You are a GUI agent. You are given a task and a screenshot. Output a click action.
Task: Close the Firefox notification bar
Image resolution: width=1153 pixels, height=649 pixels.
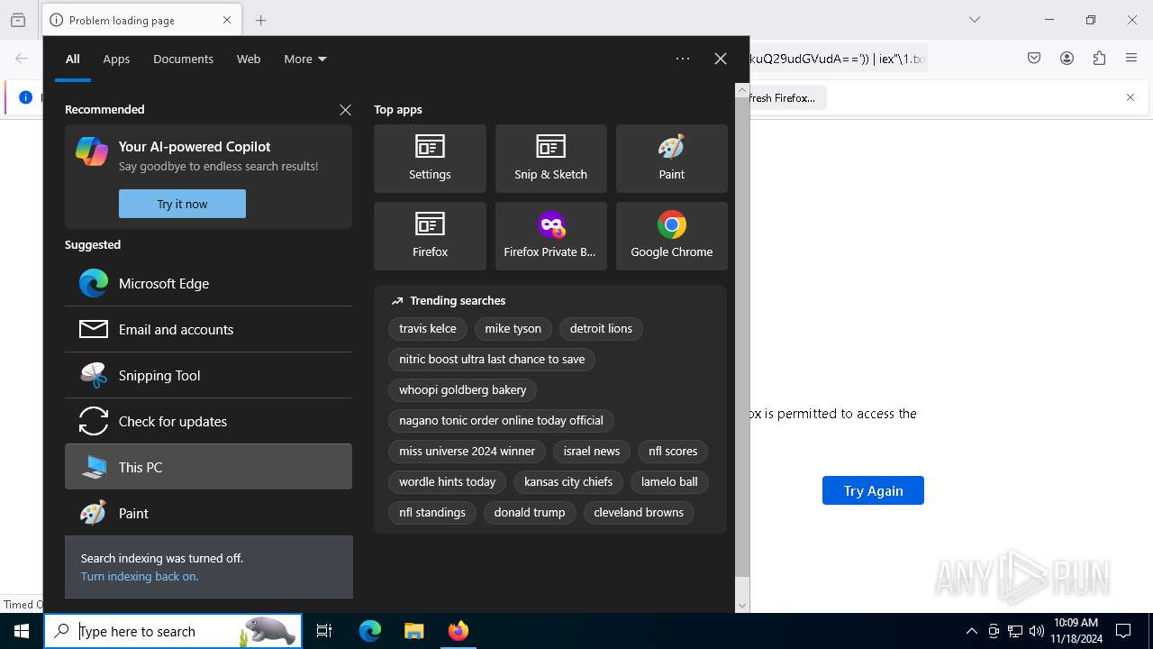coord(1130,97)
